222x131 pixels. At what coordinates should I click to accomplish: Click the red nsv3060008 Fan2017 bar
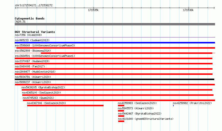tap(113, 69)
